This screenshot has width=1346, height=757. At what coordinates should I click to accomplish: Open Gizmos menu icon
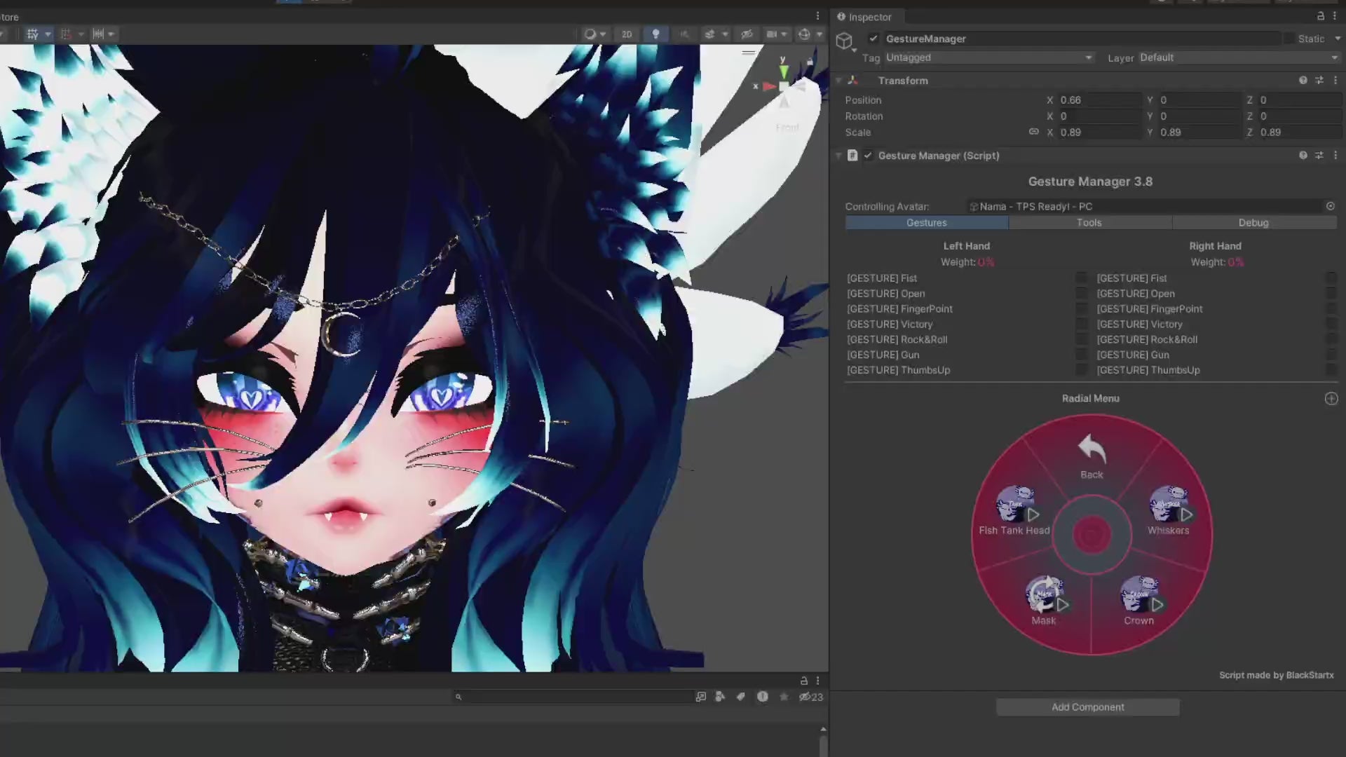point(804,34)
